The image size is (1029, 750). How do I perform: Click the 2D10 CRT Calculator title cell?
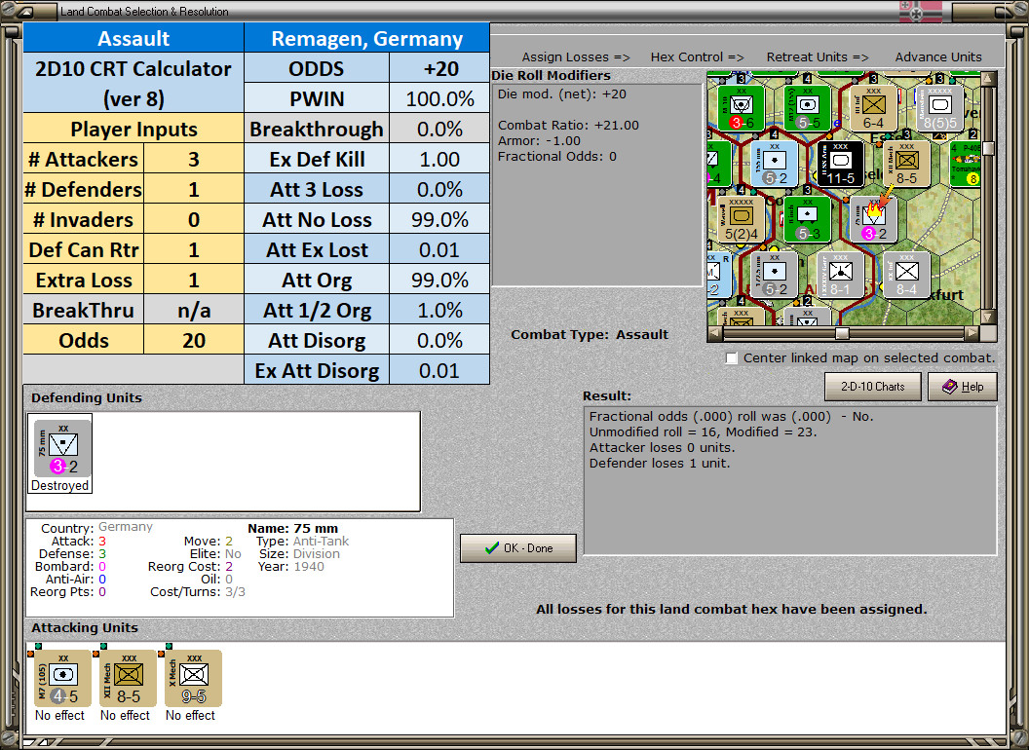point(133,84)
